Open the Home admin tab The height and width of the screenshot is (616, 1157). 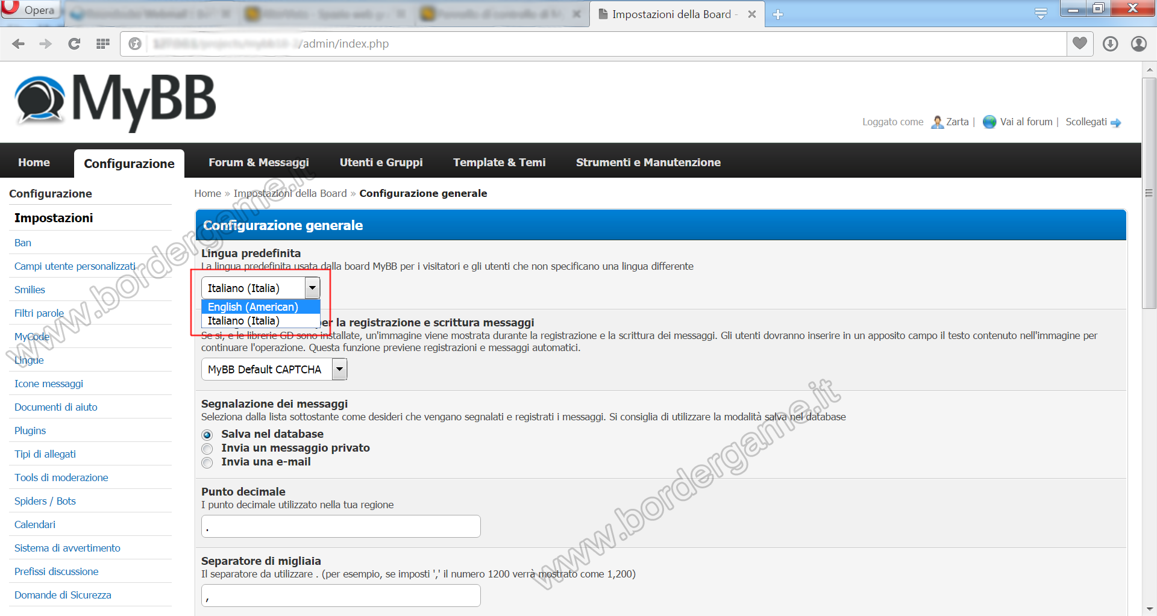click(x=34, y=162)
